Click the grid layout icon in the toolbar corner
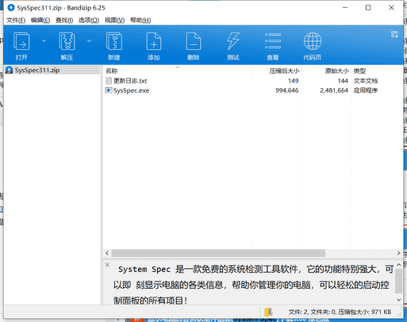 pos(394,34)
